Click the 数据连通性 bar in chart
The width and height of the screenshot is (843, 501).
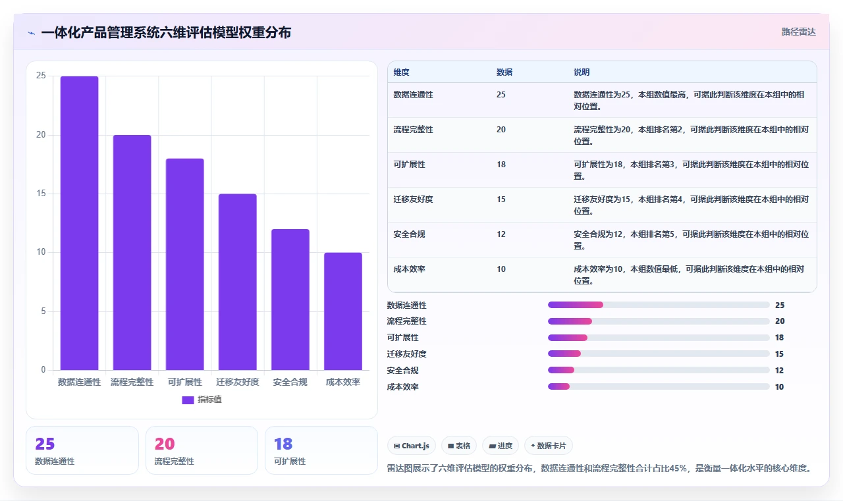coord(79,223)
